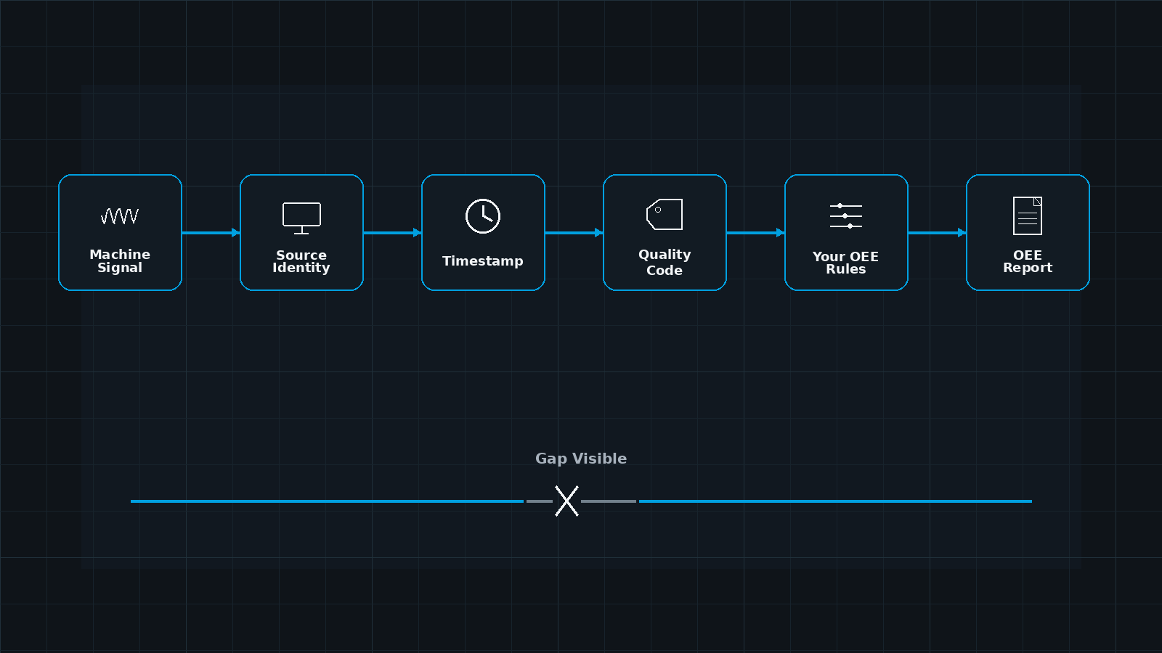Click the X gap marker on the timeline
1162x653 pixels.
(x=566, y=501)
